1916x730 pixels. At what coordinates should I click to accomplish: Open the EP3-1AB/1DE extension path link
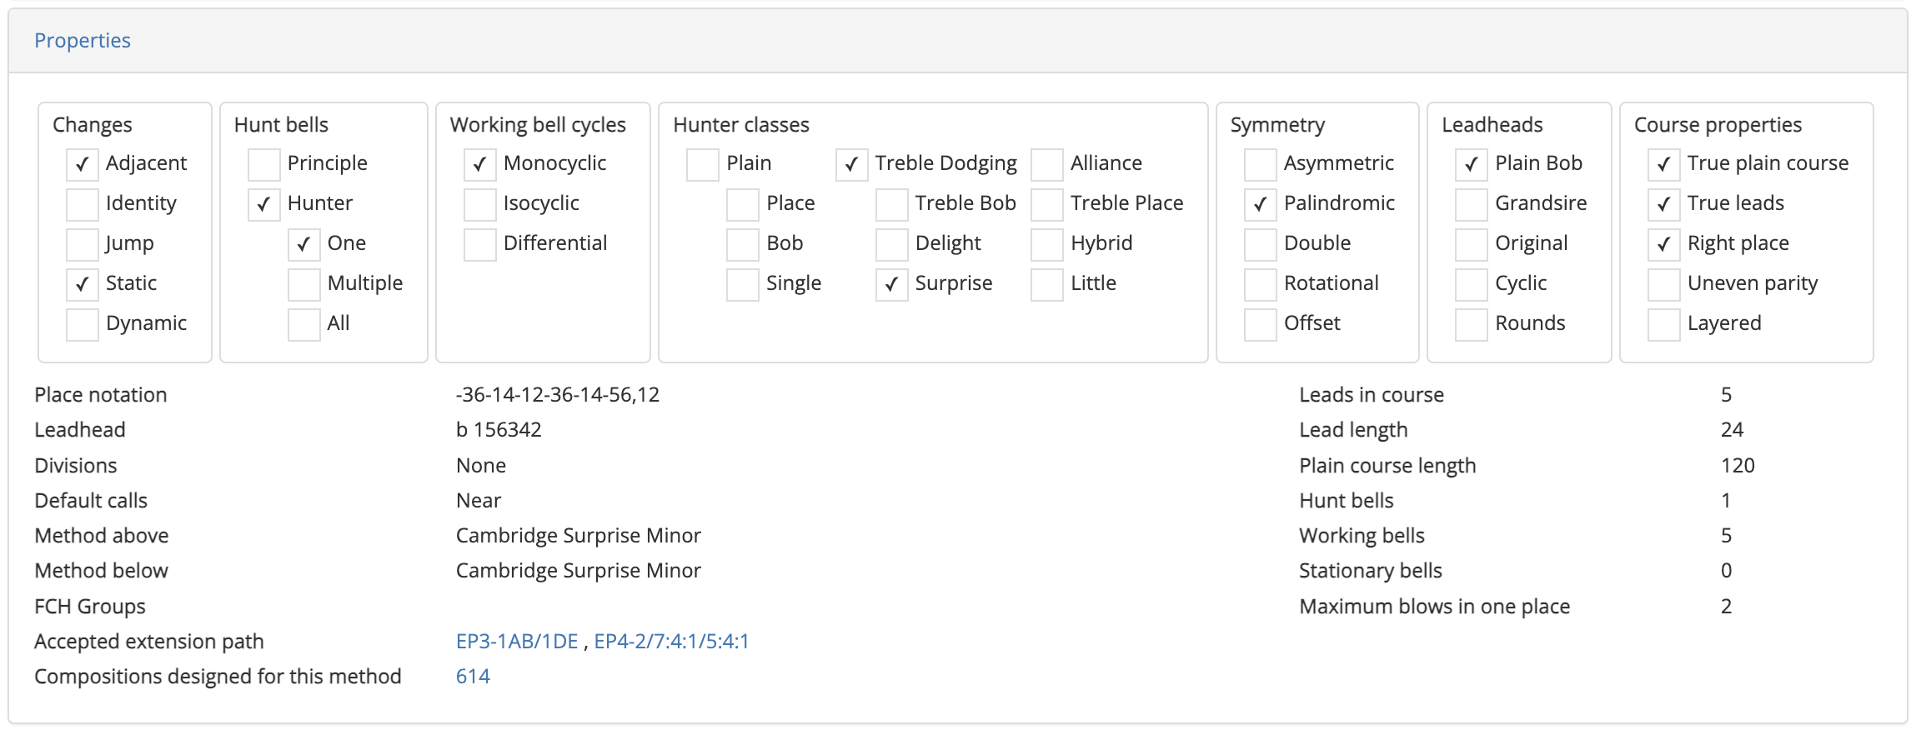click(x=517, y=641)
